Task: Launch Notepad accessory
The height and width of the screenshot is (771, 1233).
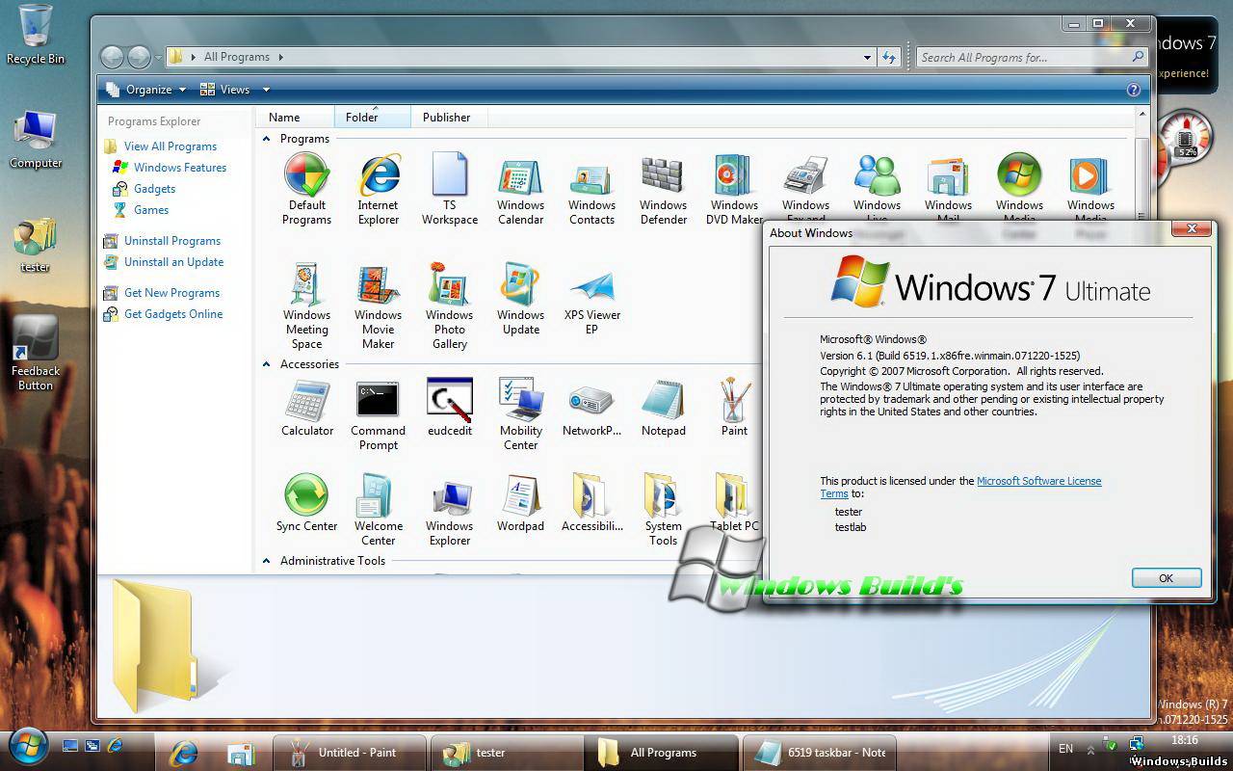Action: click(663, 409)
